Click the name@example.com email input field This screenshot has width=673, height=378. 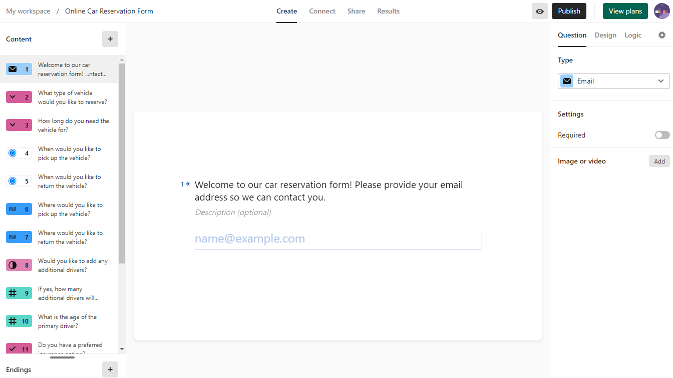click(338, 239)
